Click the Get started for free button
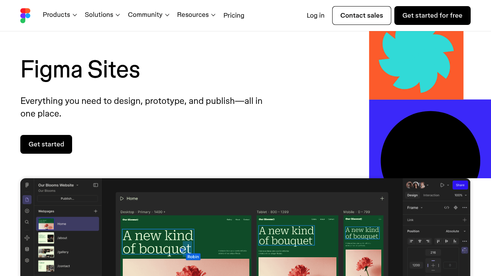This screenshot has height=276, width=491. [432, 15]
